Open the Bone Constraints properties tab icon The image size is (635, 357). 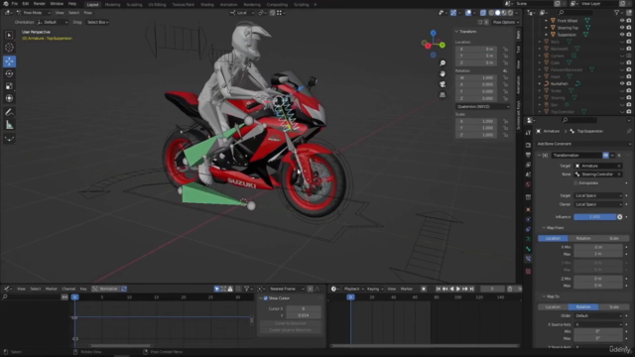click(x=528, y=258)
